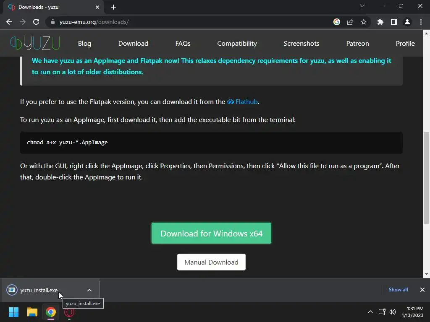The width and height of the screenshot is (430, 322).
Task: Open the Chrome three-dot menu
Action: [421, 22]
